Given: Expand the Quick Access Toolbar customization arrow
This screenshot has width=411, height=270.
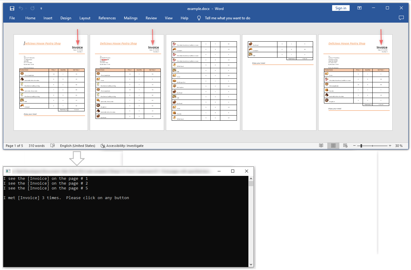Looking at the screenshot, I should click(41, 8).
